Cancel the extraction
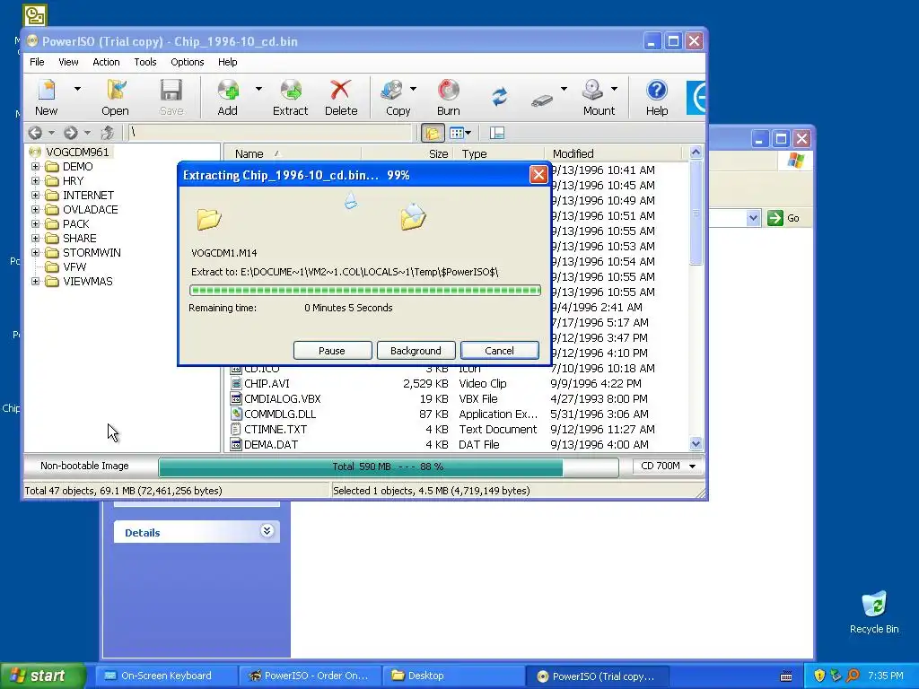This screenshot has width=919, height=689. click(499, 351)
